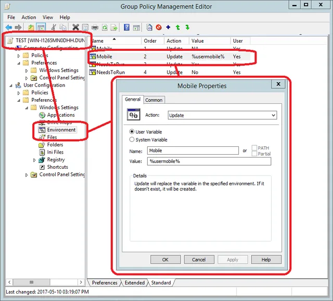Click the tree pane scroll left arrow

click(9, 282)
